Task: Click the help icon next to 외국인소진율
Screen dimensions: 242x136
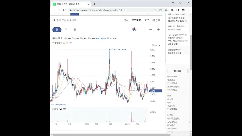Action: pos(186,21)
